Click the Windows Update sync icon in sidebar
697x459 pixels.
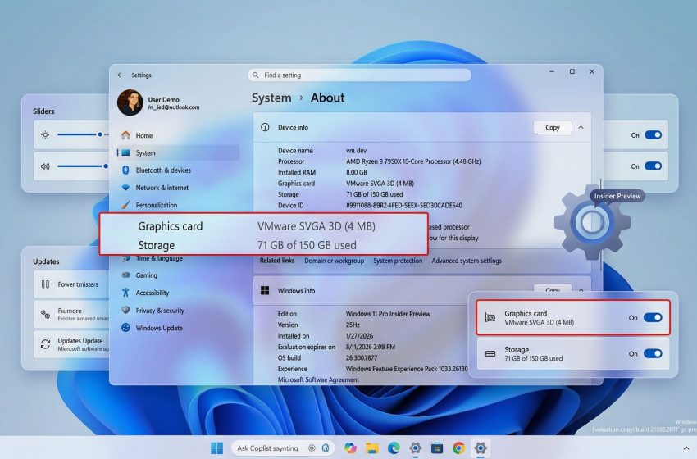point(125,328)
